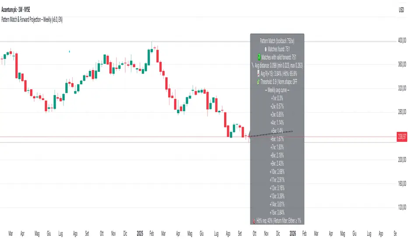Click the 400,00 price axis label
This screenshot has width=408, height=241.
click(x=401, y=41)
